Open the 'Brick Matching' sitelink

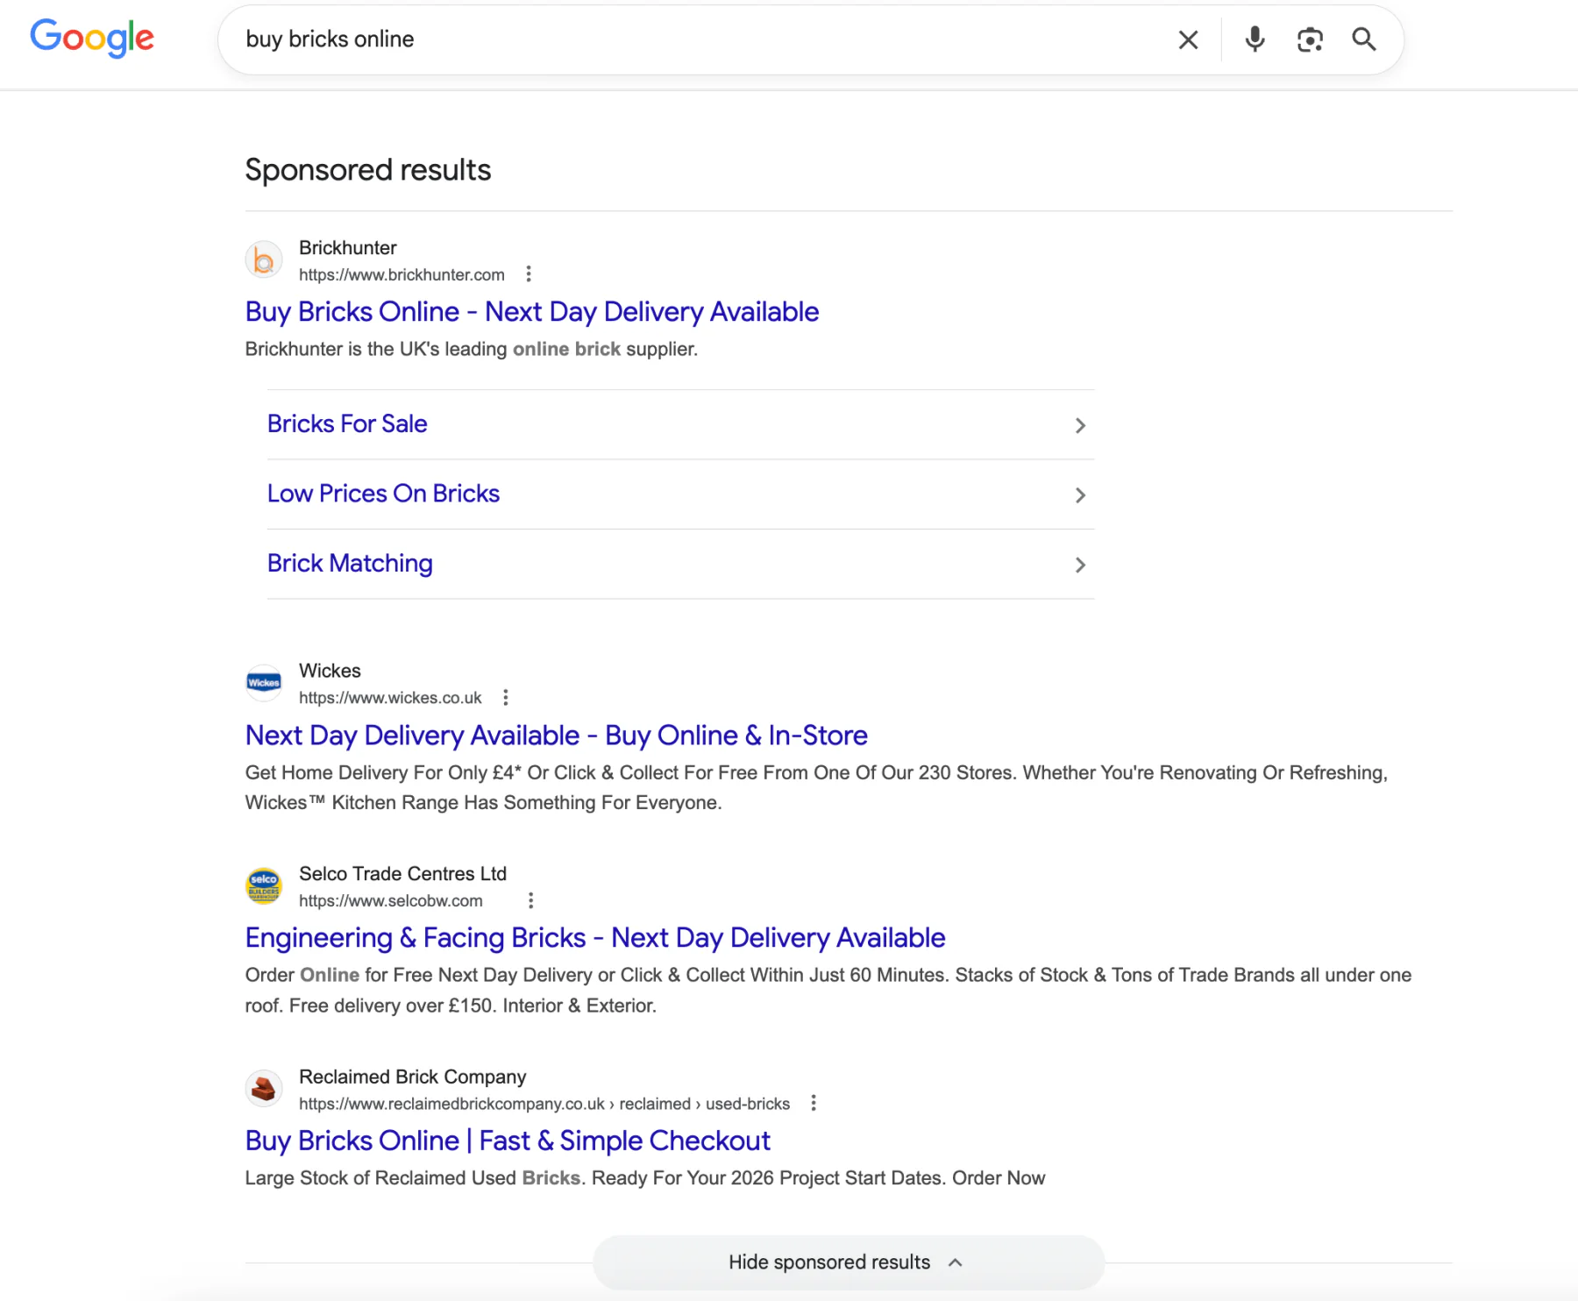point(350,564)
